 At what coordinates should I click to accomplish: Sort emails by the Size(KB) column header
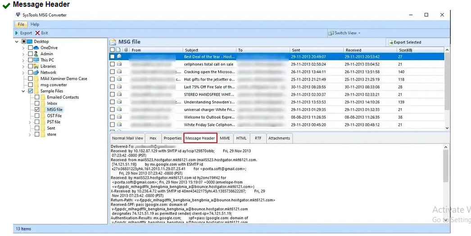tap(420, 50)
